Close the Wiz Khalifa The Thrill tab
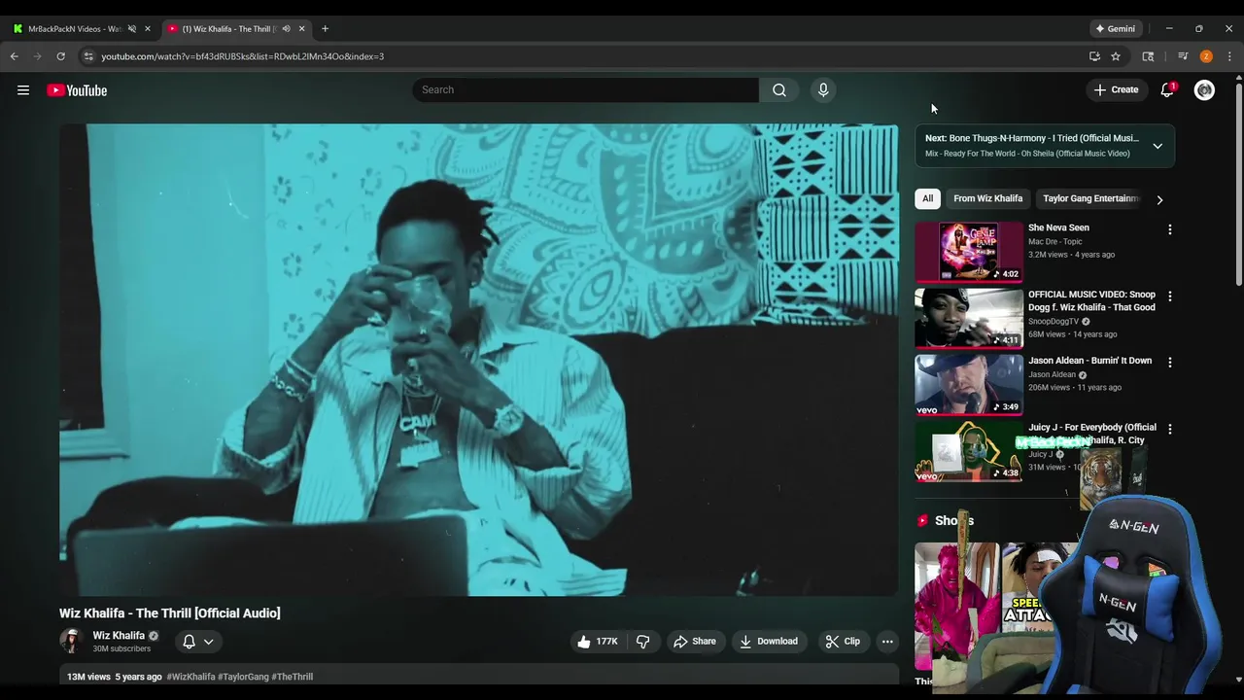Image resolution: width=1244 pixels, height=700 pixels. point(301,28)
